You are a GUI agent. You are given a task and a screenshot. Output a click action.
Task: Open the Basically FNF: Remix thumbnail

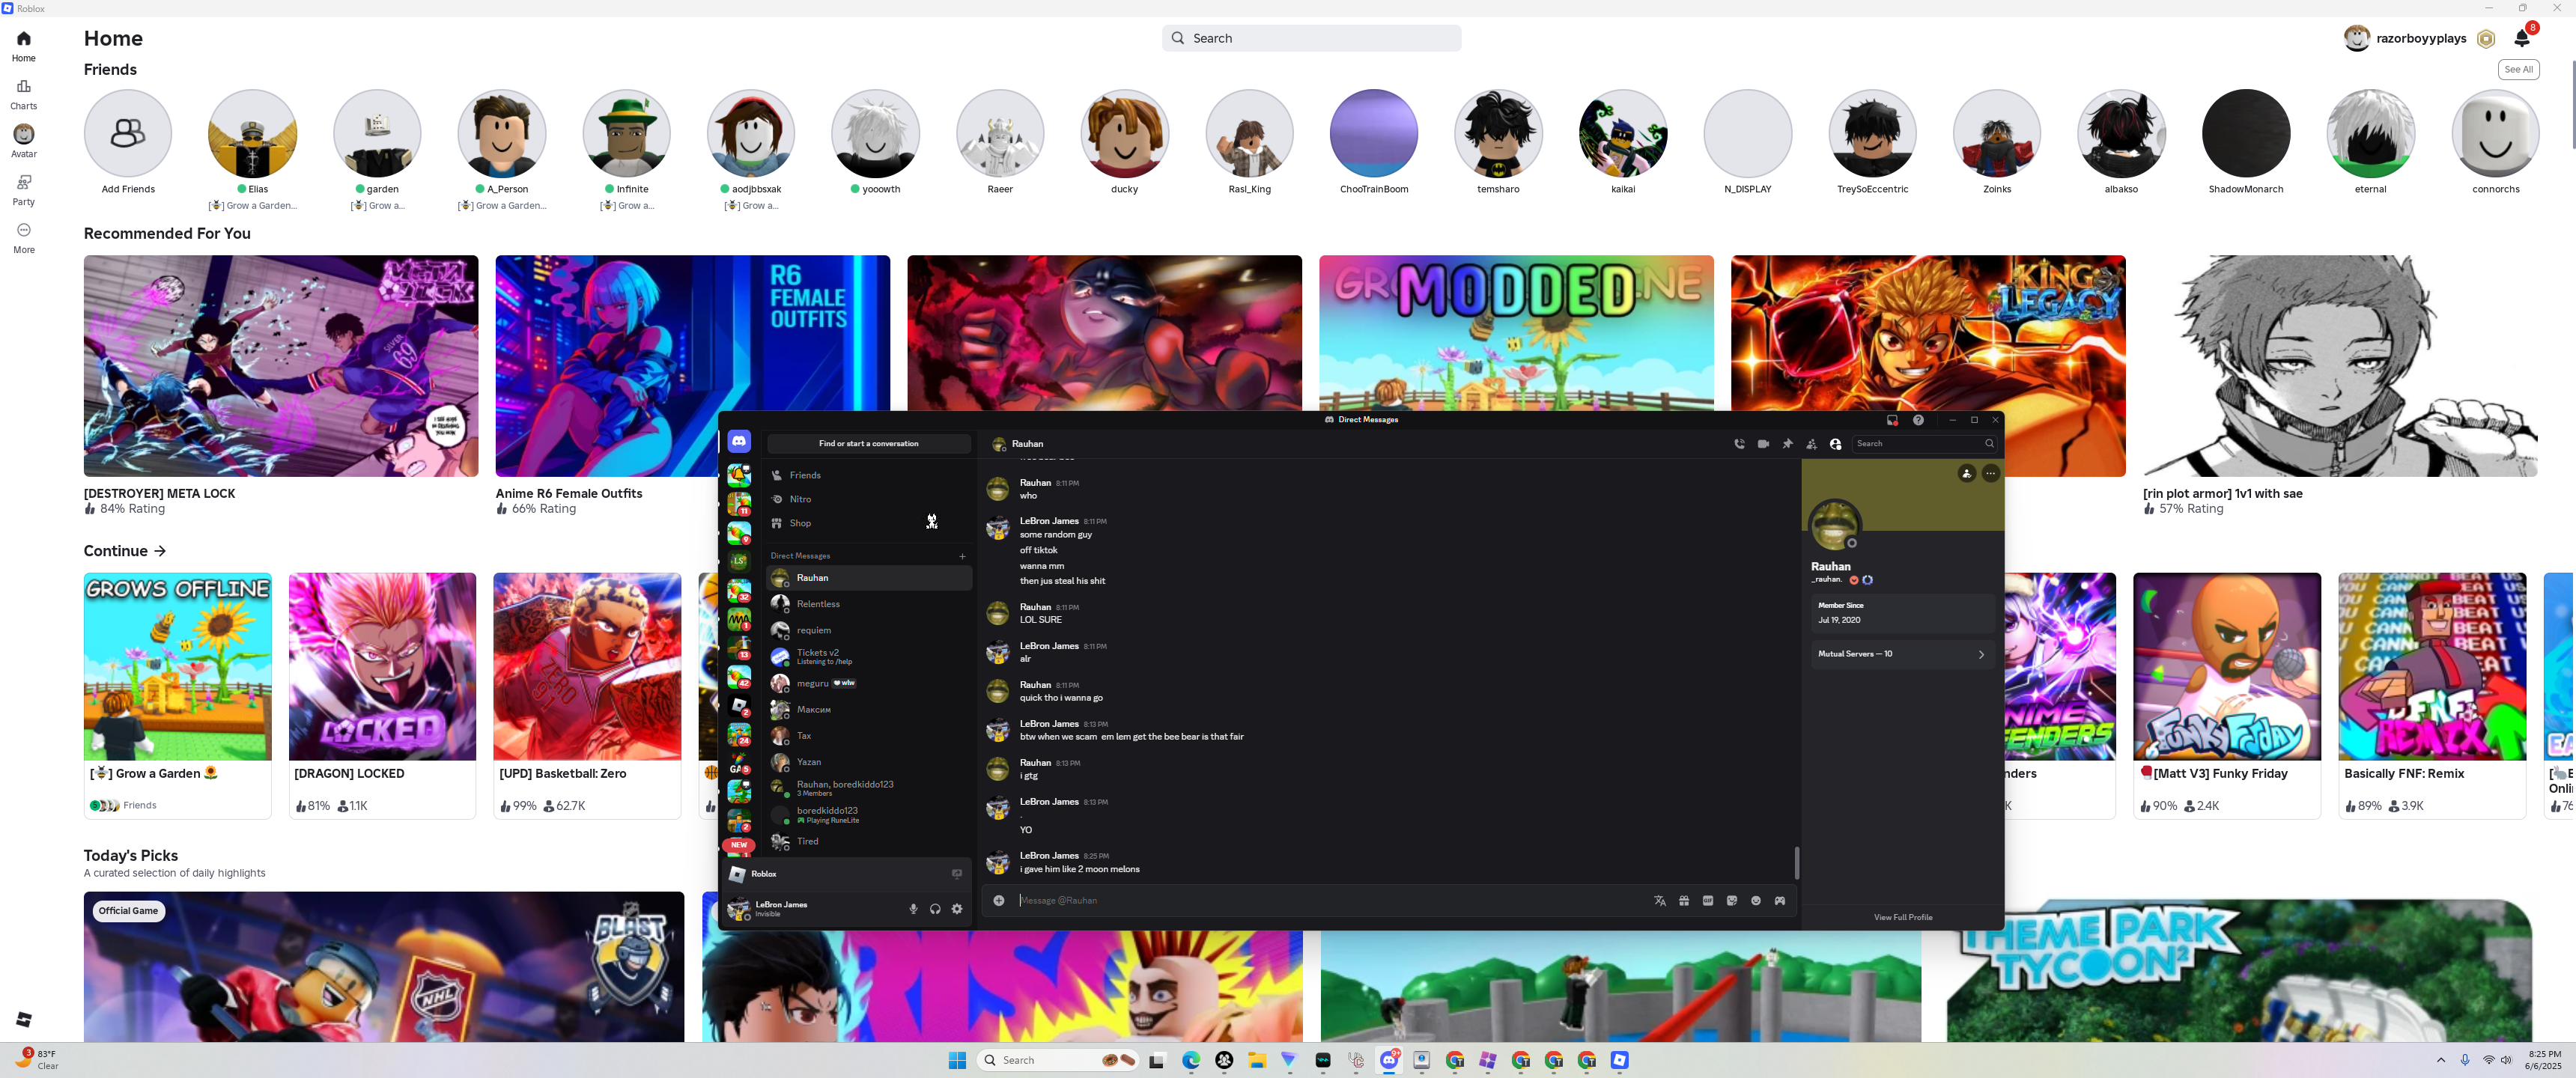[2432, 666]
